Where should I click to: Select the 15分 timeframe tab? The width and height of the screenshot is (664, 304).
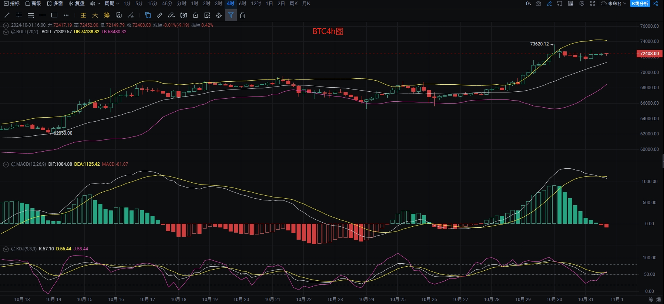[152, 3]
